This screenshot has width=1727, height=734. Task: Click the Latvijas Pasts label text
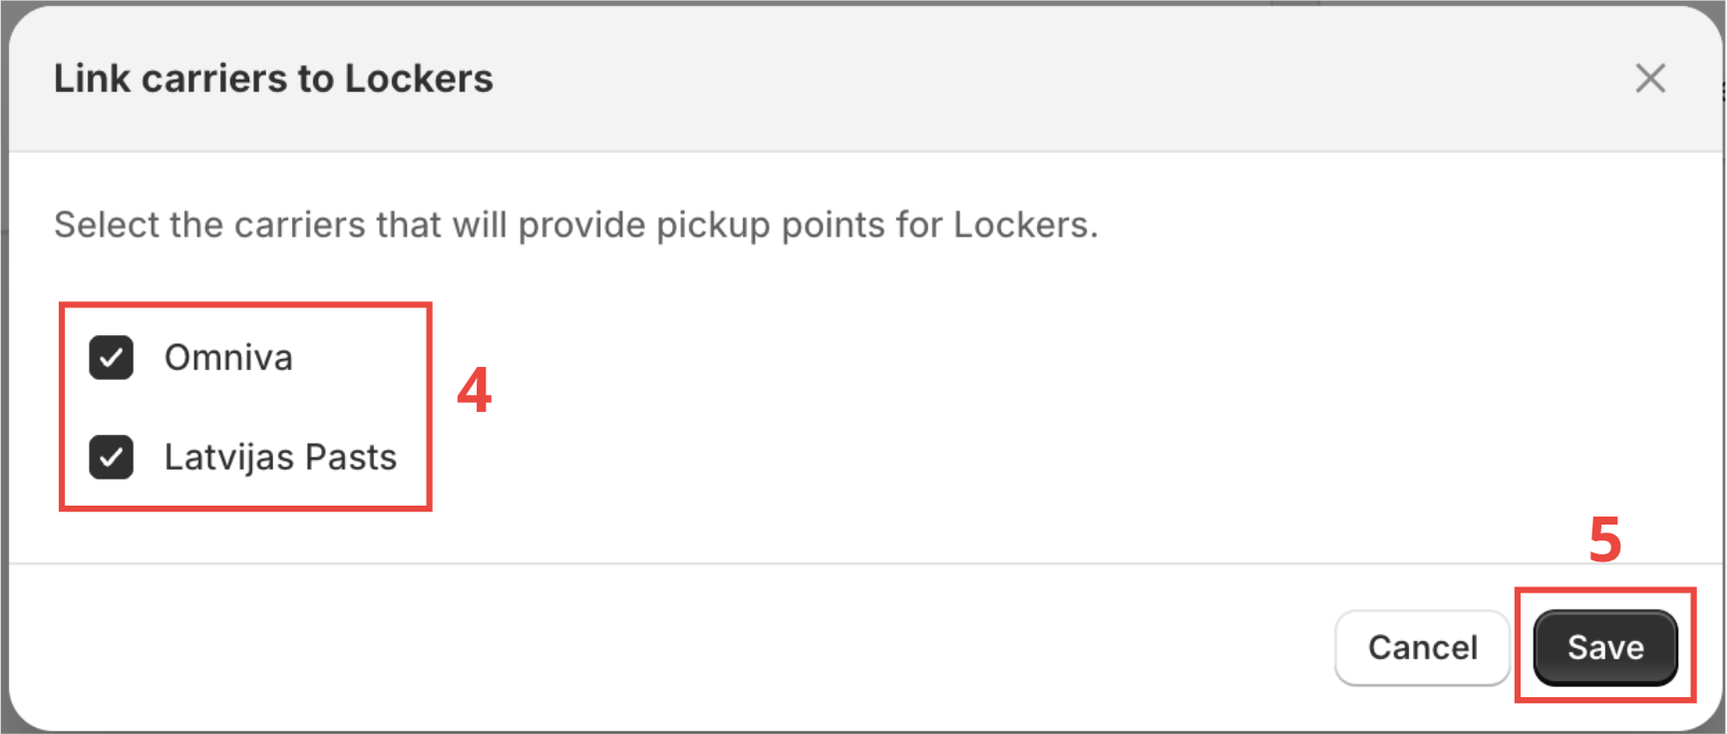point(280,458)
